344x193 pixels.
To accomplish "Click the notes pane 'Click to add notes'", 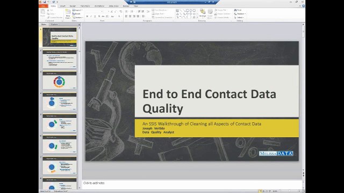I will [94, 183].
